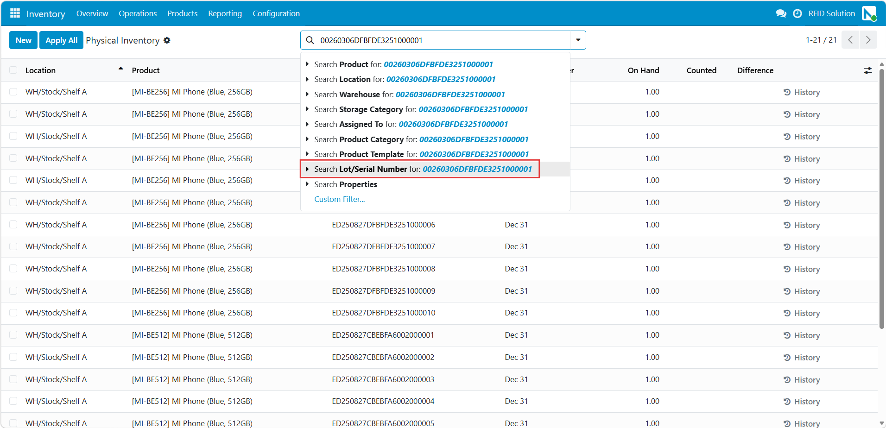The height and width of the screenshot is (428, 886).
Task: Toggle select-all checkbox in header
Action: 13,70
